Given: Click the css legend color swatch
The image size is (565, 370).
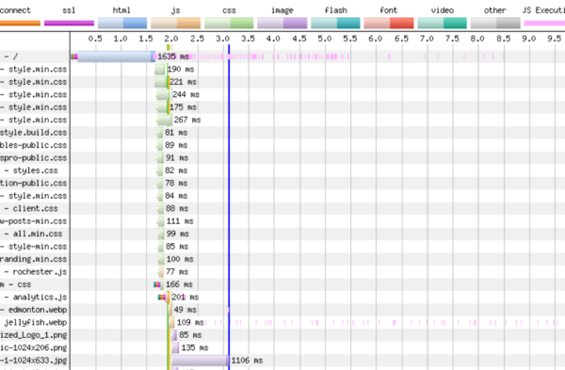Looking at the screenshot, I should (x=229, y=23).
